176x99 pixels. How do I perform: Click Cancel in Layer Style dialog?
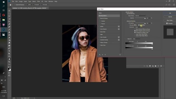pyautogui.click(x=170, y=17)
